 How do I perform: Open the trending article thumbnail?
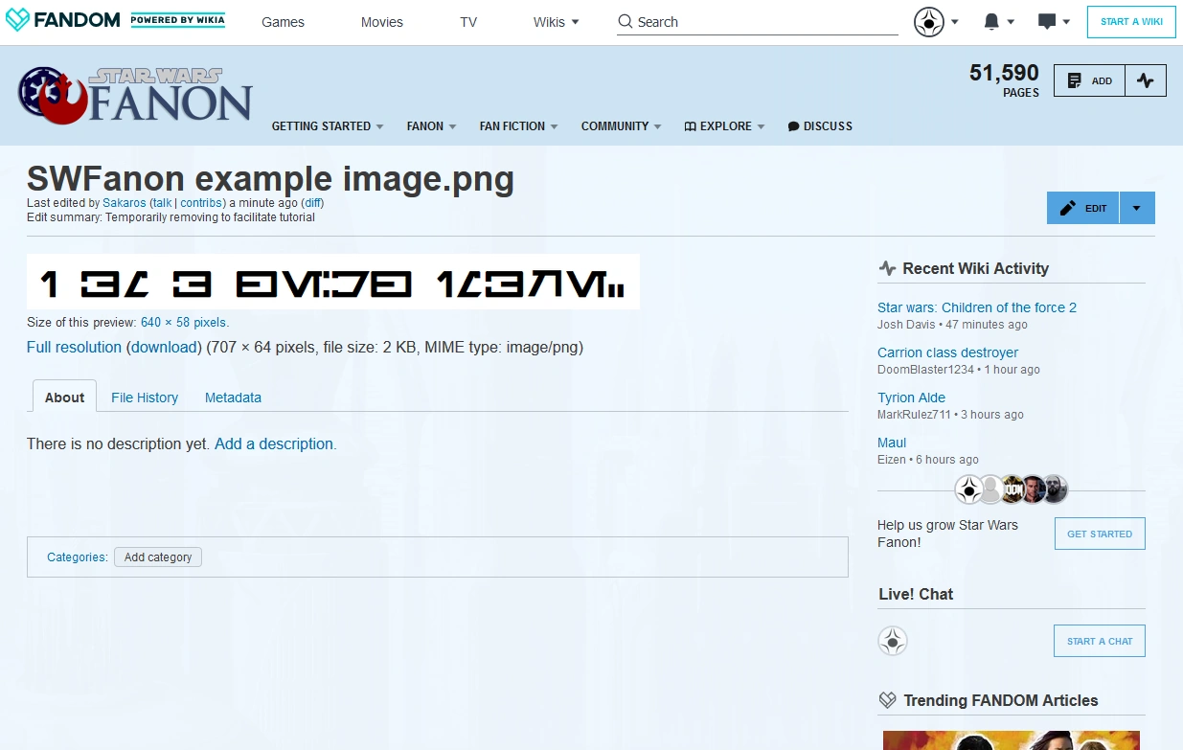[x=1013, y=740]
